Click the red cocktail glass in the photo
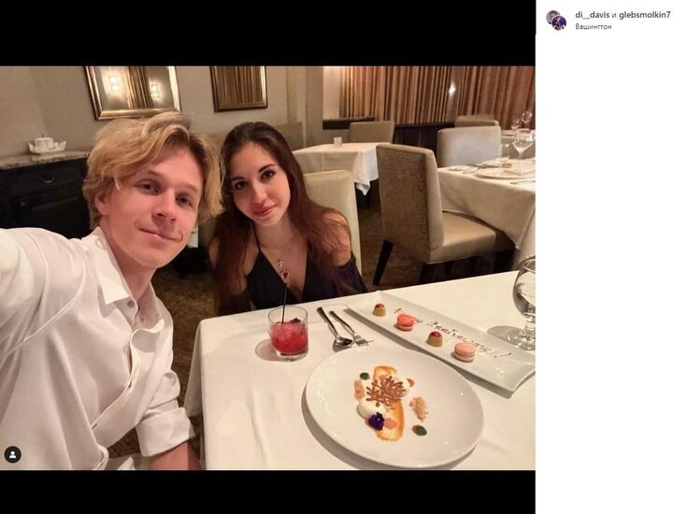This screenshot has height=514, width=673. 289,332
